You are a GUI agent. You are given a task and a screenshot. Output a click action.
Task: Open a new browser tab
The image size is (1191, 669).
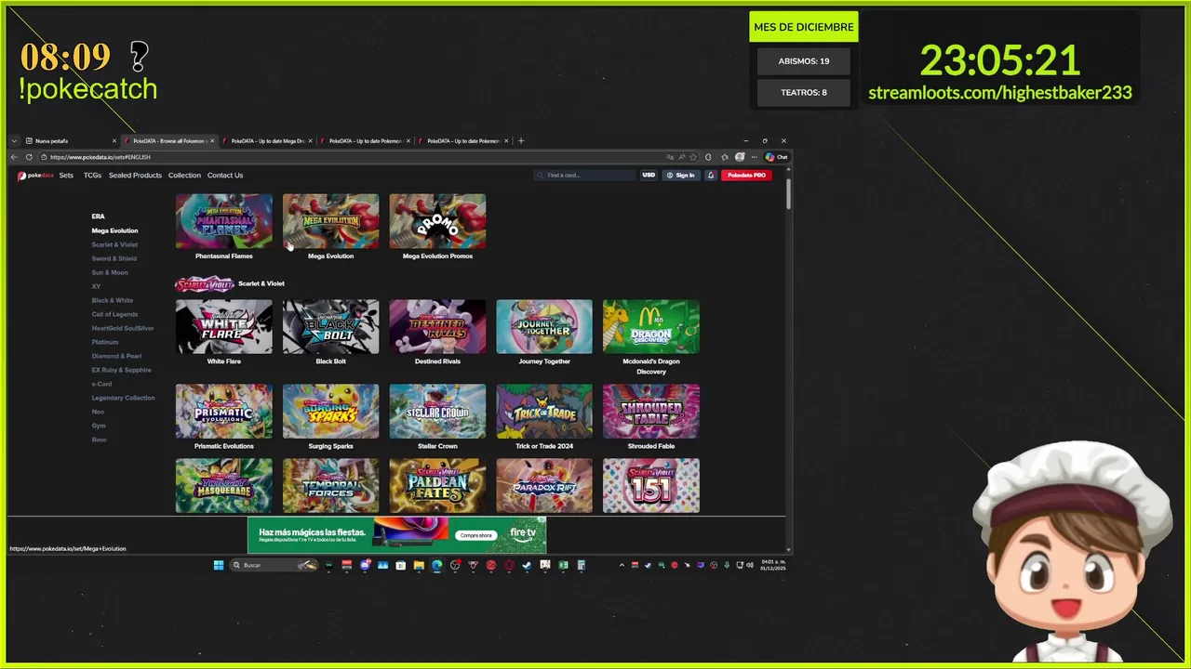[521, 141]
